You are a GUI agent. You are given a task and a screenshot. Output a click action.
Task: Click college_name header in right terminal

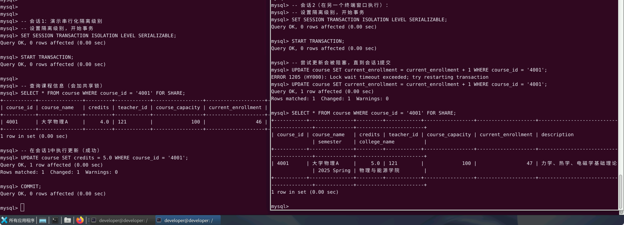pyautogui.click(x=377, y=142)
